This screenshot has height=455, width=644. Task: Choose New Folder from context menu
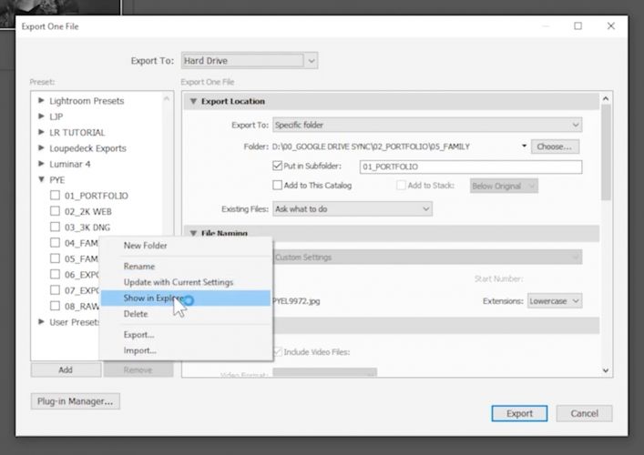pos(145,246)
